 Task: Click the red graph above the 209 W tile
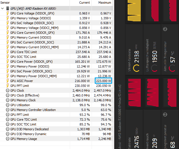pos(152,93)
